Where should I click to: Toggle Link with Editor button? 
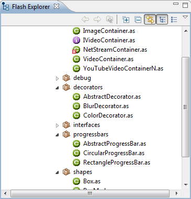(x=150, y=19)
